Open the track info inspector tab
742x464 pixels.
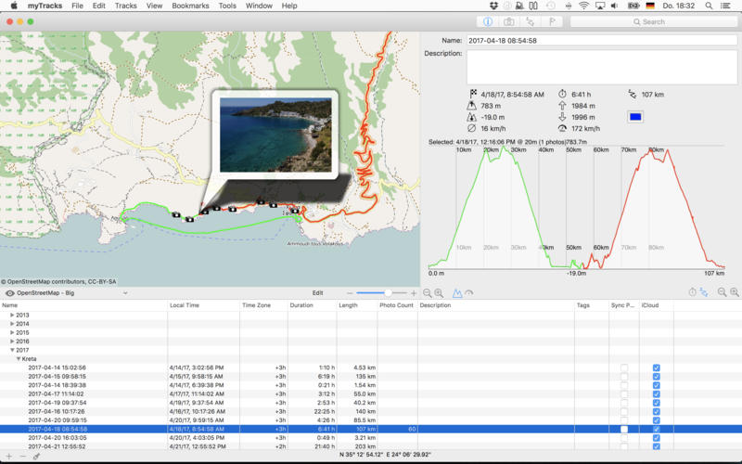click(489, 21)
